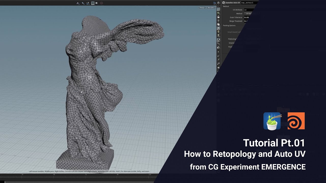Click the icon above the display points dot

click(x=219, y=48)
